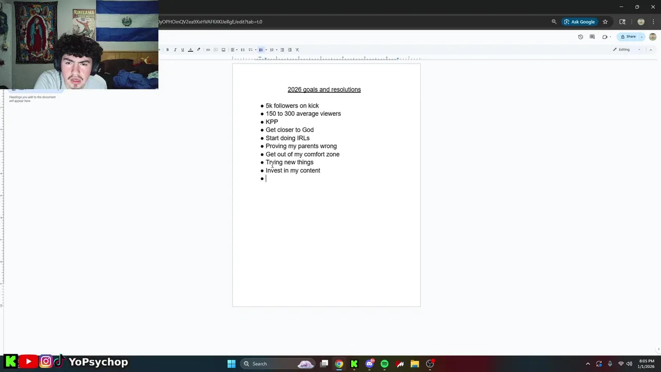This screenshot has width=661, height=372.
Task: Click the decrease indent icon
Action: tap(282, 50)
